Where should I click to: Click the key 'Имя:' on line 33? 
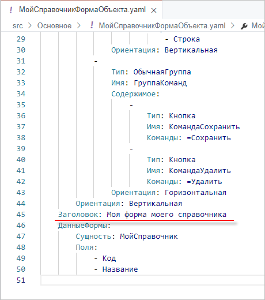120,83
